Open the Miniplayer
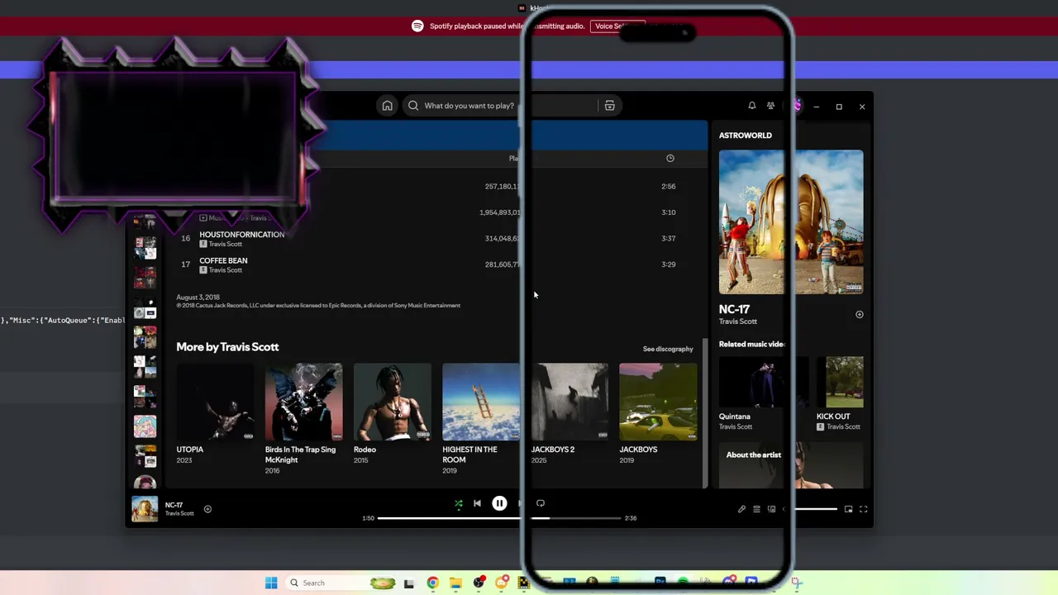Image resolution: width=1058 pixels, height=595 pixels. pos(848,509)
